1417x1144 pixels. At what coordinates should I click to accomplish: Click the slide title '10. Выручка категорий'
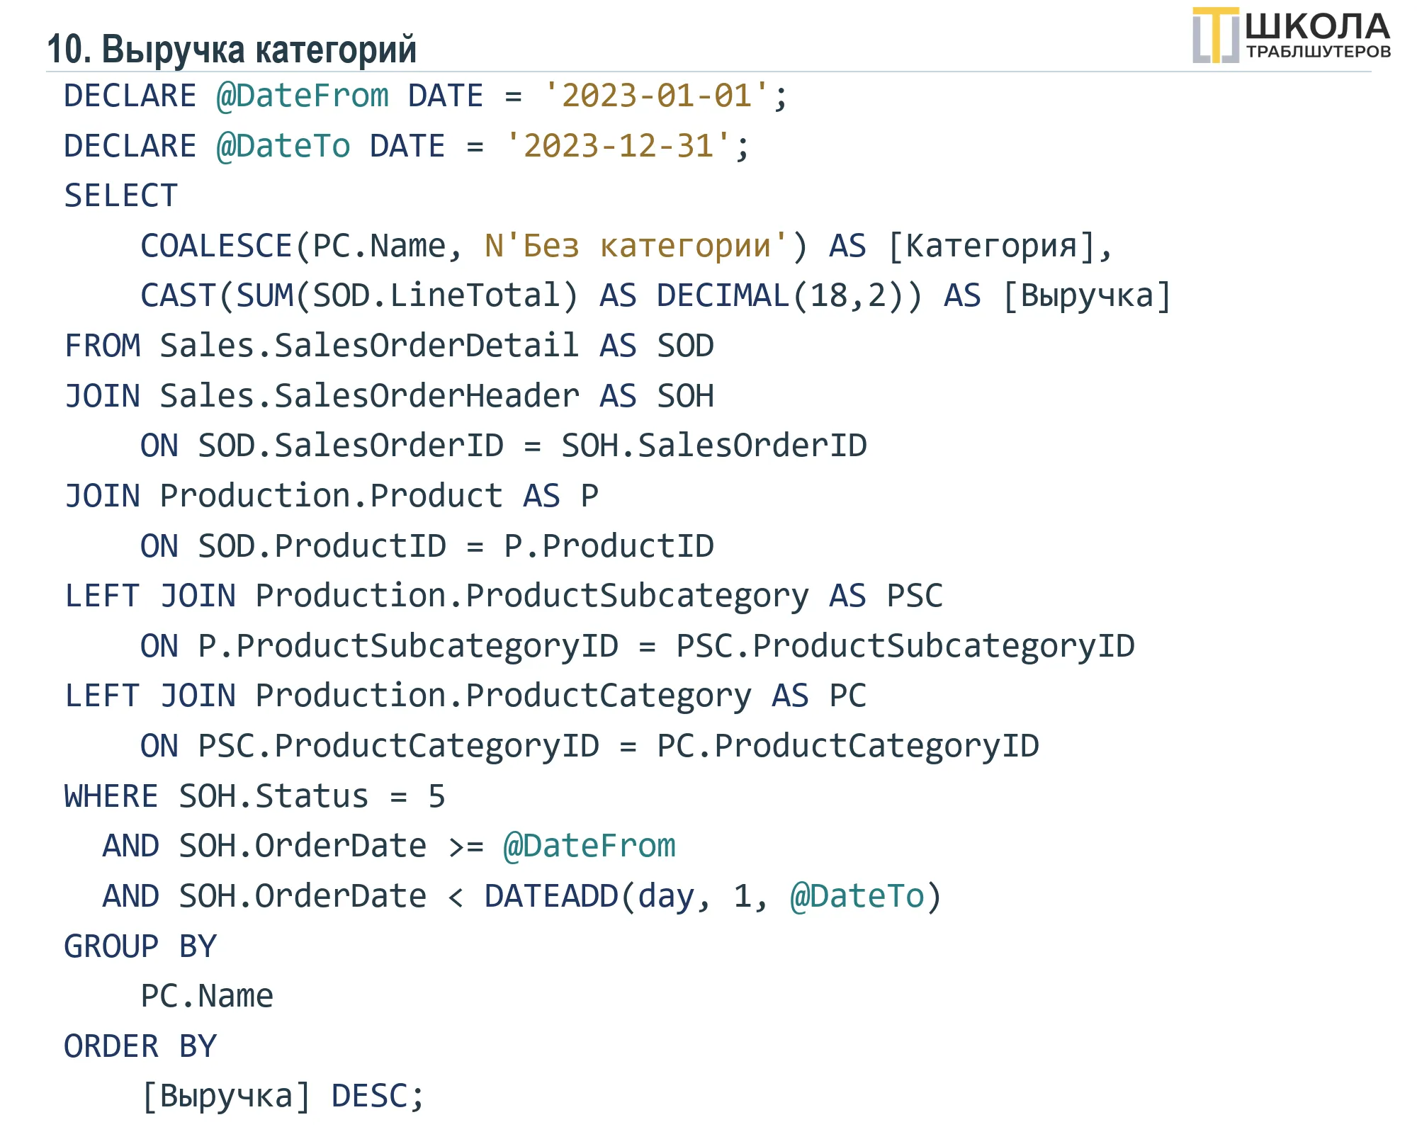click(x=231, y=50)
